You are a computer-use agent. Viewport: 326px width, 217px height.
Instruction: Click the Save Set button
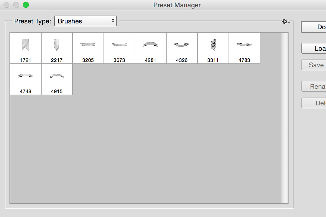(x=314, y=65)
